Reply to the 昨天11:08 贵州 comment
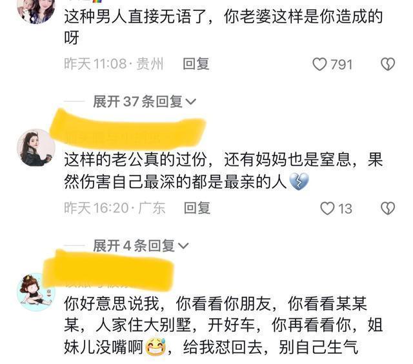Image resolution: width=413 pixels, height=364 pixels. pos(196,64)
